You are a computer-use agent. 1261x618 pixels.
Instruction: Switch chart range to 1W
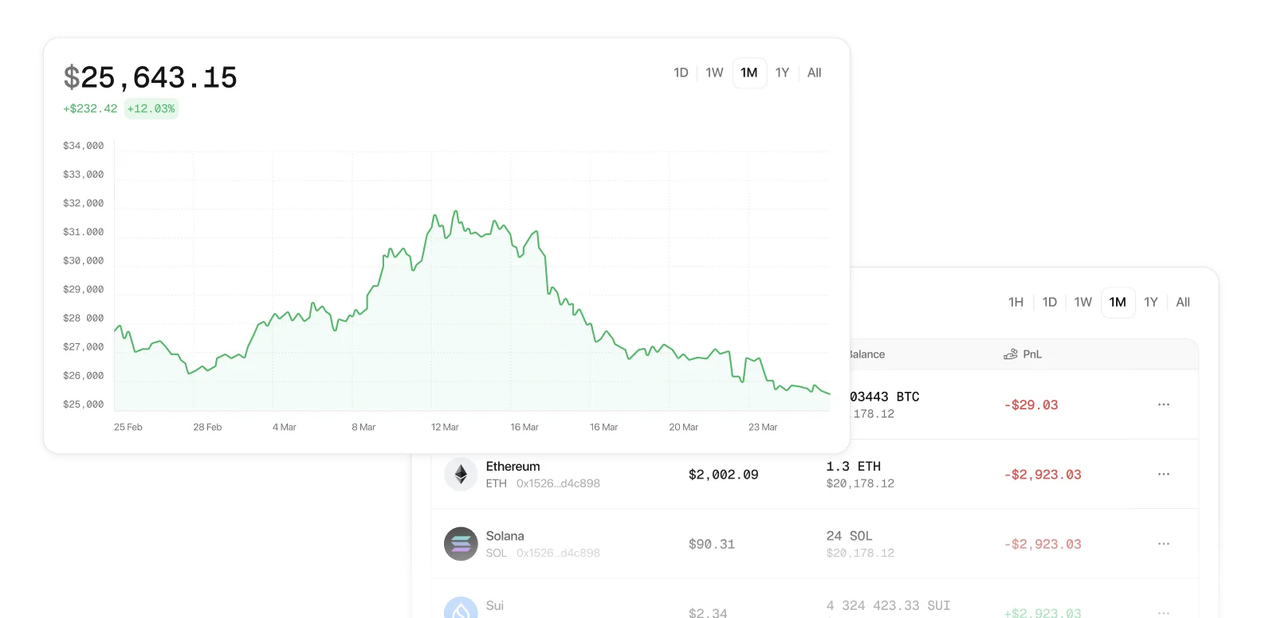pyautogui.click(x=714, y=72)
